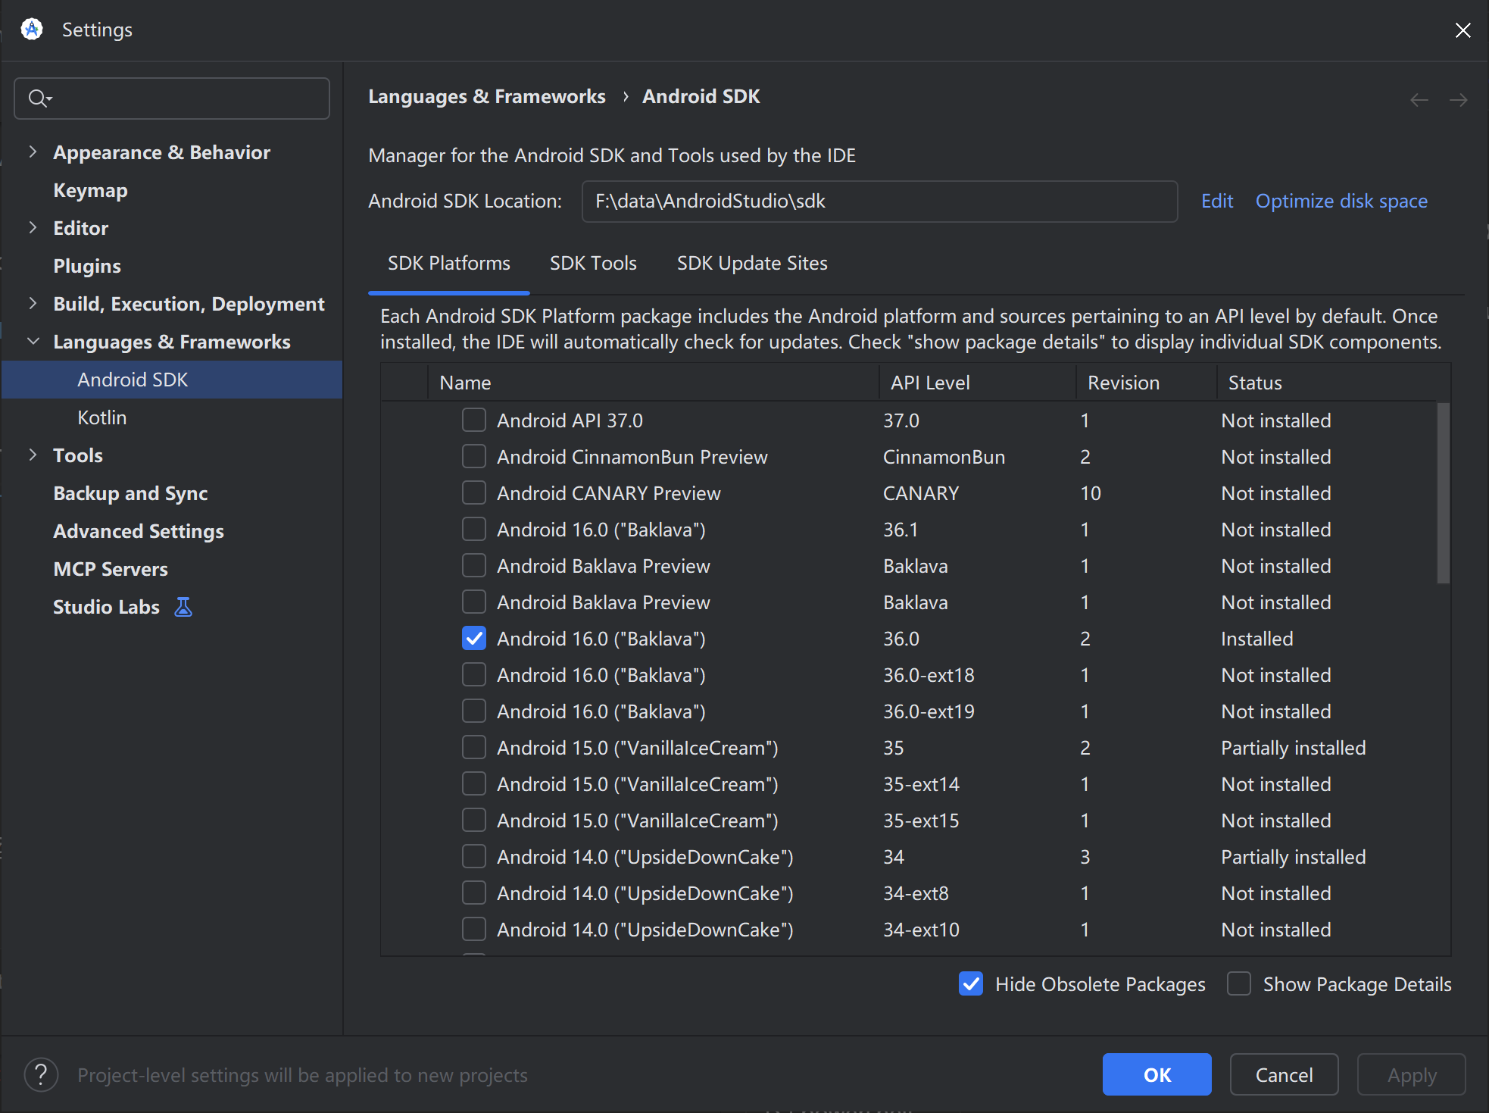Enable the Android CANARY Preview checkbox

coord(474,492)
